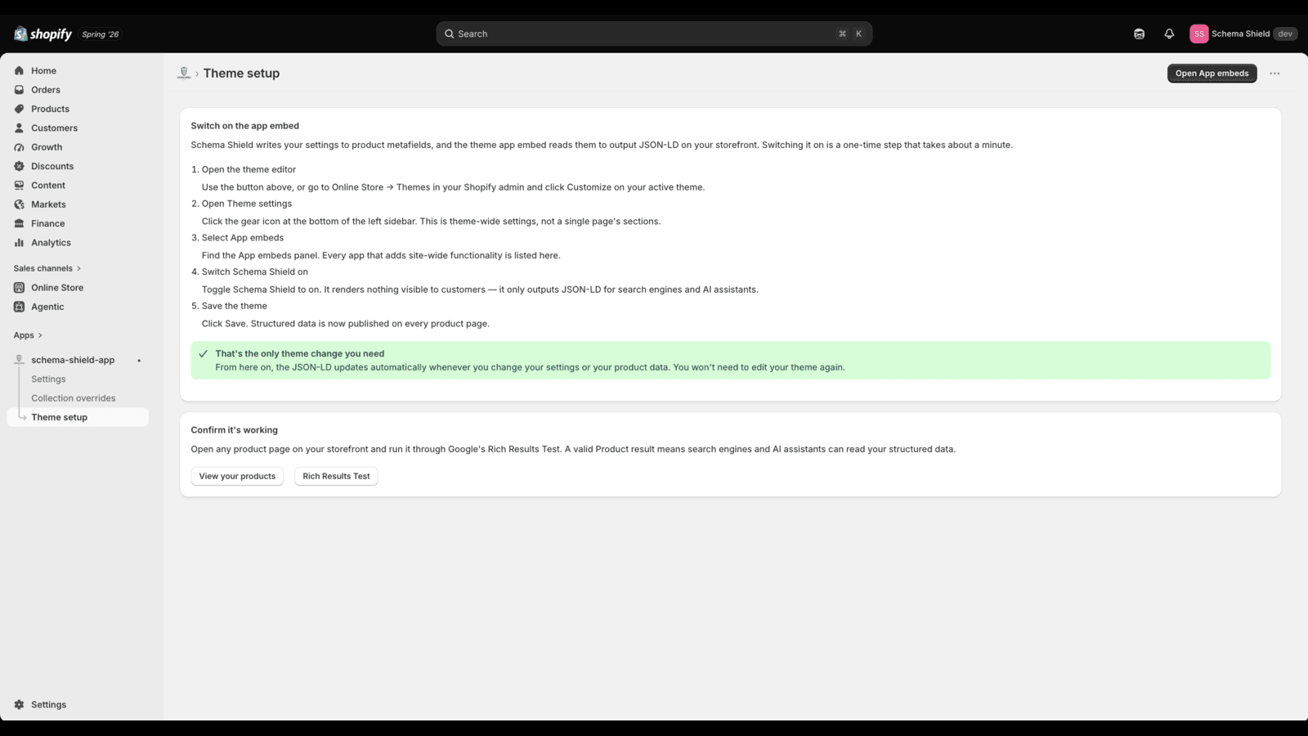Click the Growth icon in the sidebar
Viewport: 1308px width, 736px height.
point(19,147)
